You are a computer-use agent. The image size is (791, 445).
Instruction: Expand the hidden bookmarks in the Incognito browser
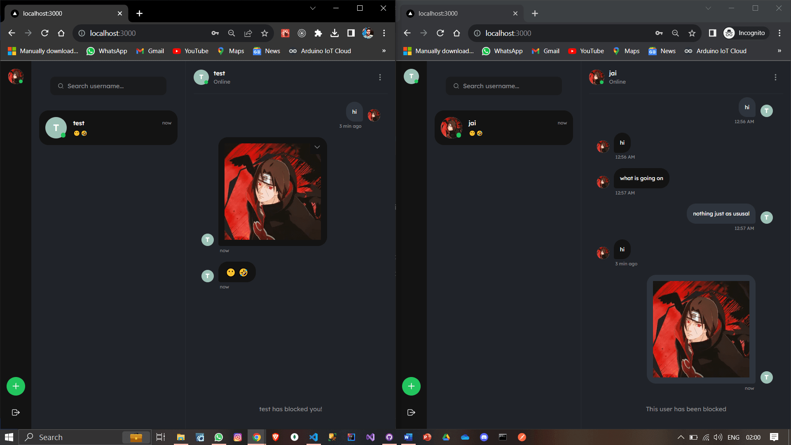pyautogui.click(x=779, y=51)
